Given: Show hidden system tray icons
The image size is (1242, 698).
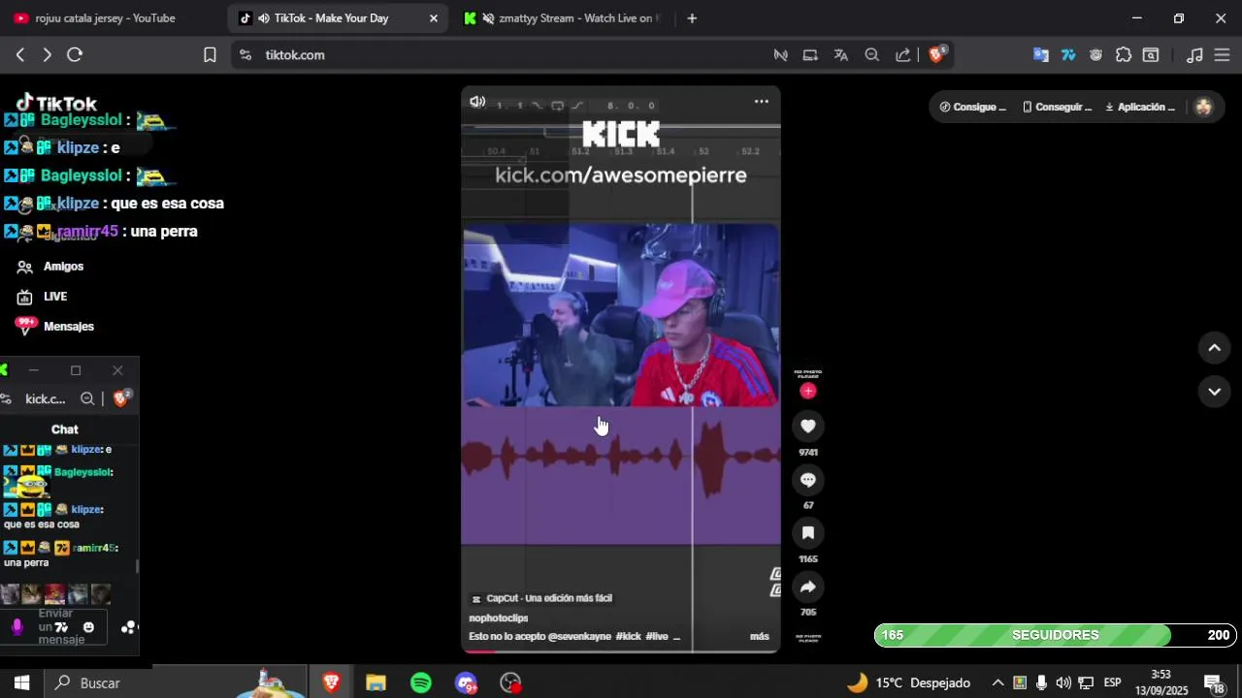Looking at the screenshot, I should [x=997, y=683].
